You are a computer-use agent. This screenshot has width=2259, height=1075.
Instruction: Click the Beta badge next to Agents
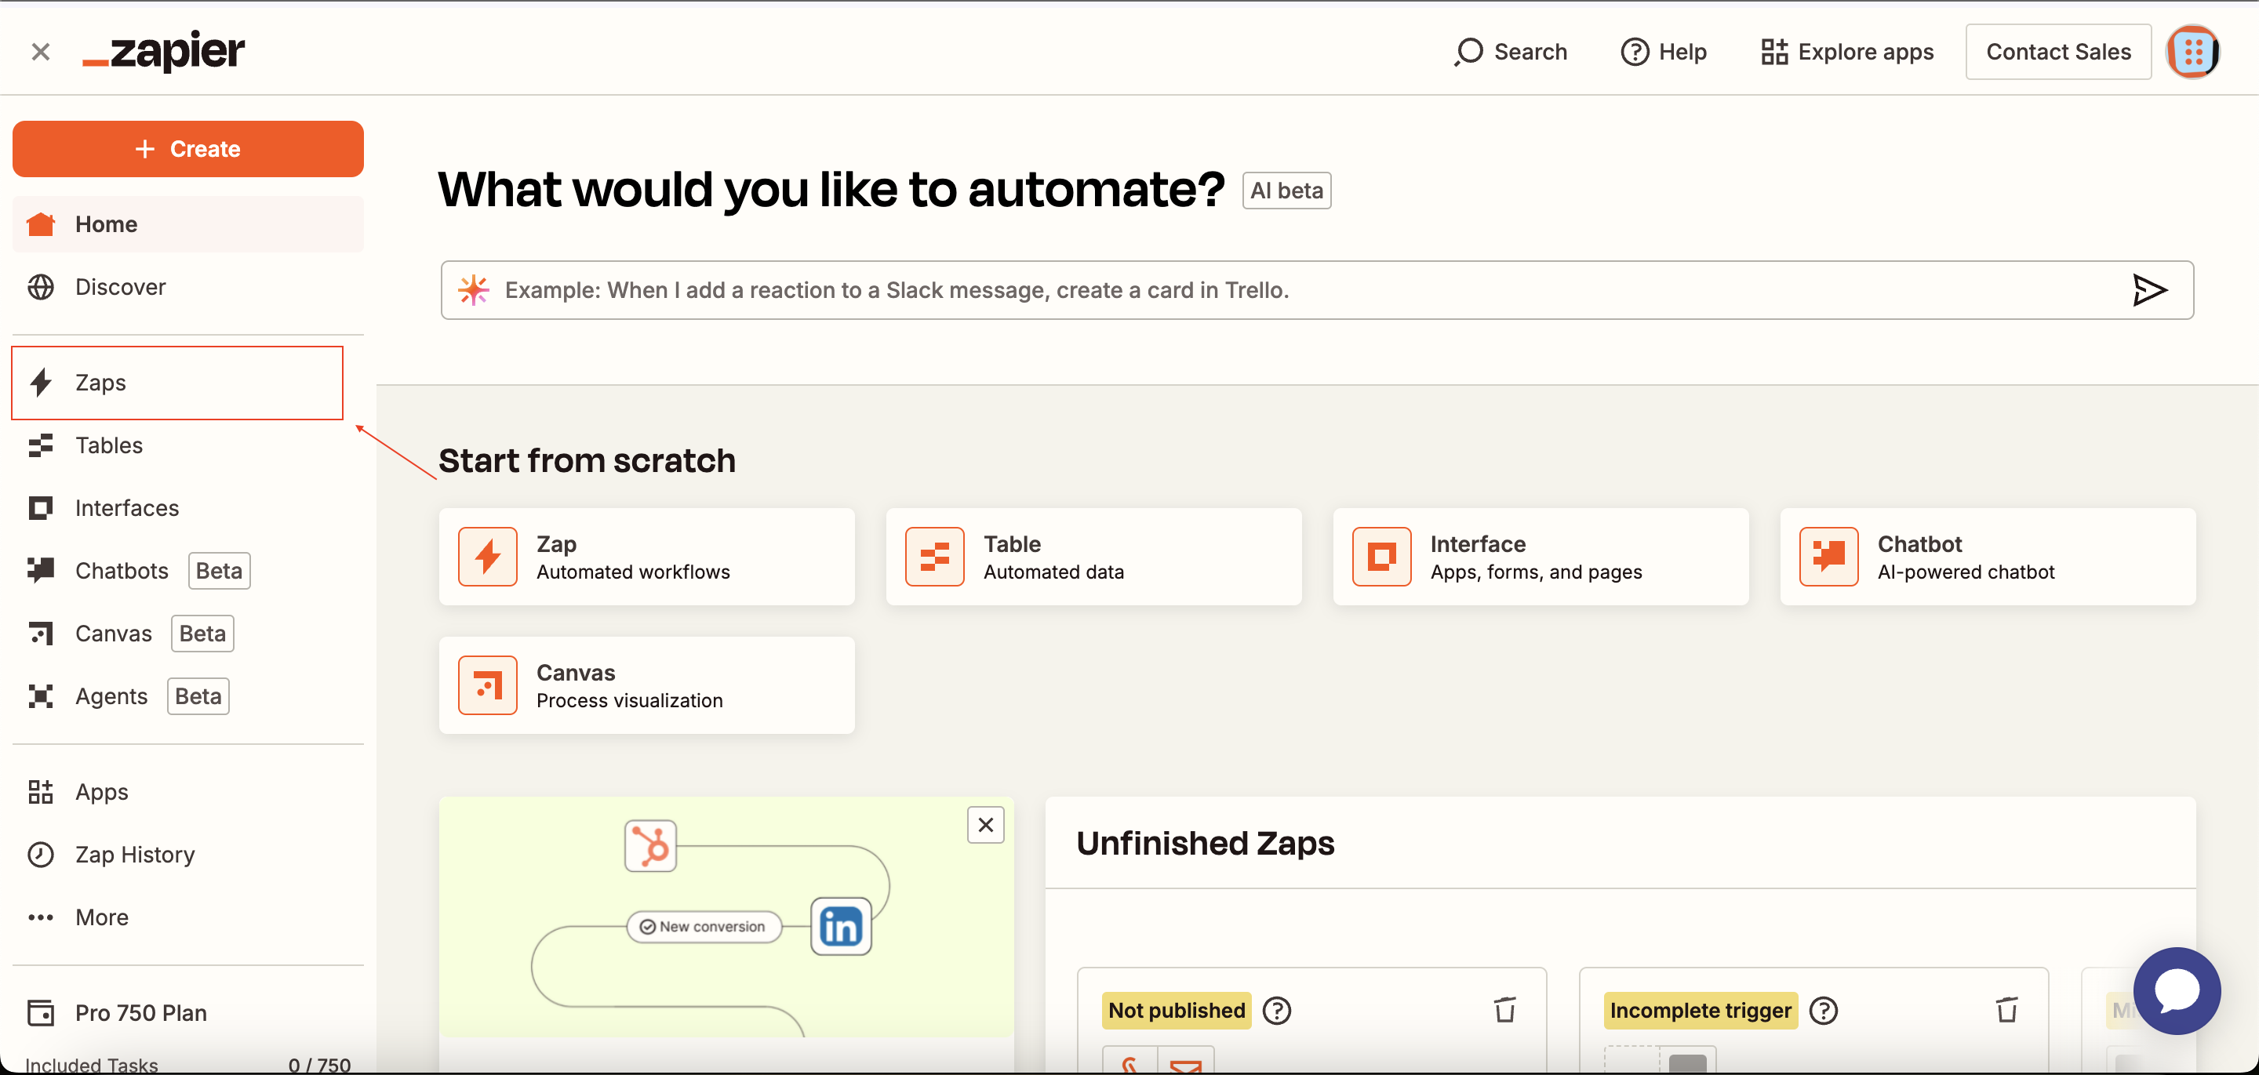198,696
